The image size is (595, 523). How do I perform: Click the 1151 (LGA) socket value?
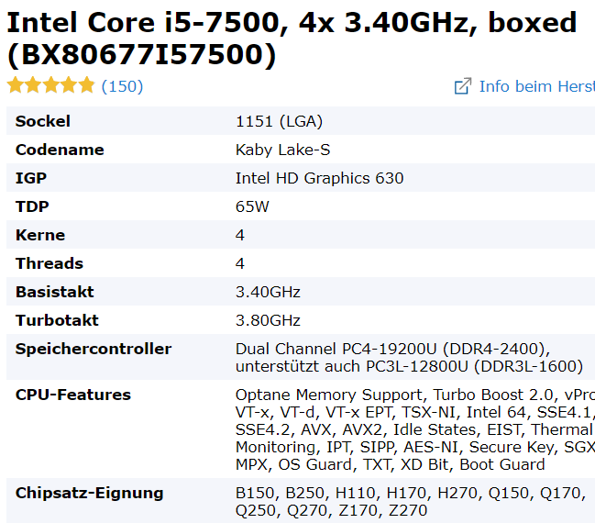point(279,121)
